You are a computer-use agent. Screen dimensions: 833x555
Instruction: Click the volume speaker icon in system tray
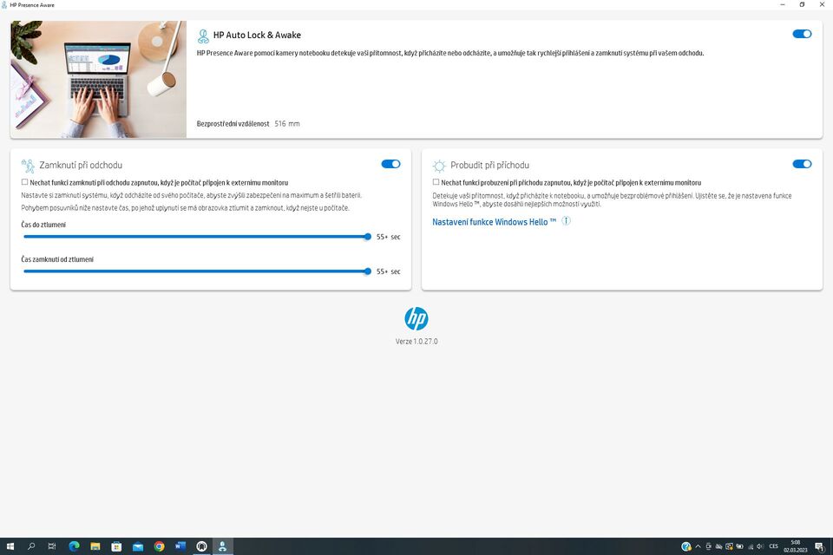pos(761,547)
